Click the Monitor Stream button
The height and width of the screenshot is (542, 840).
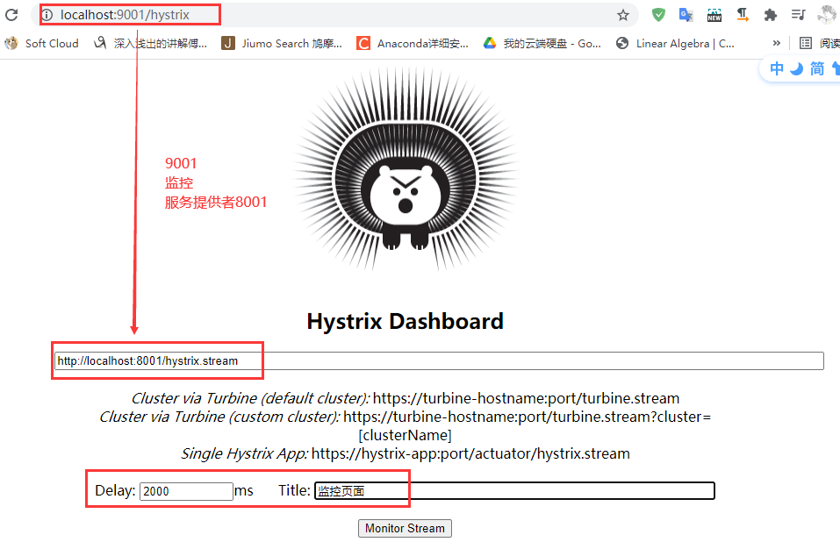[x=405, y=528]
